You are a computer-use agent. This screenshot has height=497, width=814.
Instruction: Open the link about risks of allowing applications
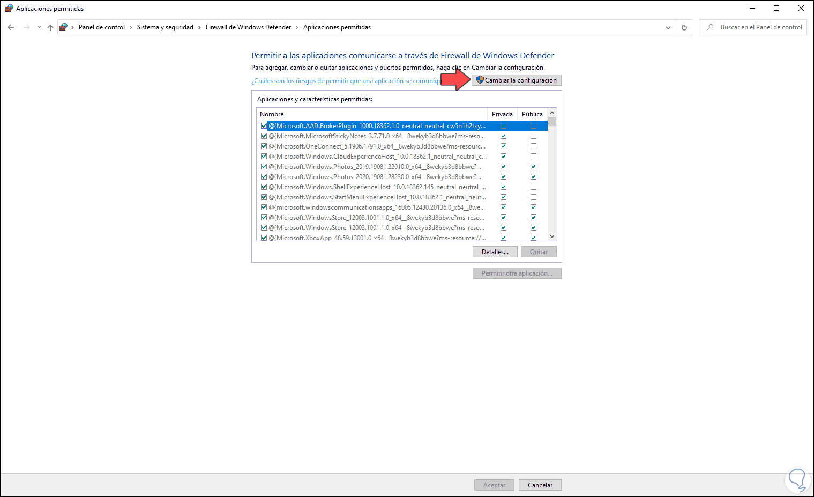(346, 81)
